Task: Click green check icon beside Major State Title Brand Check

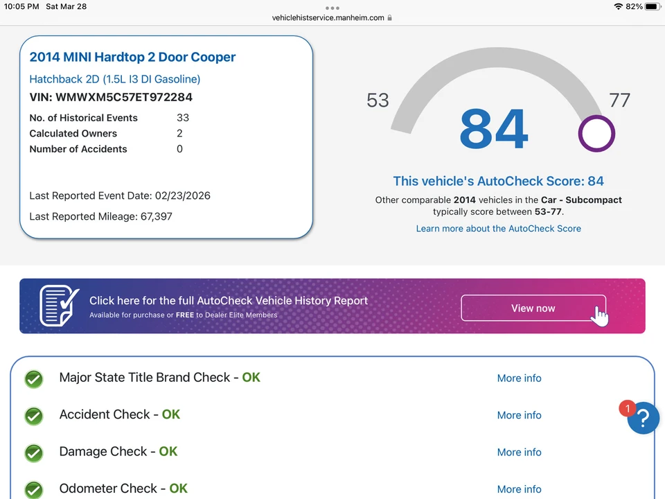Action: coord(33,379)
